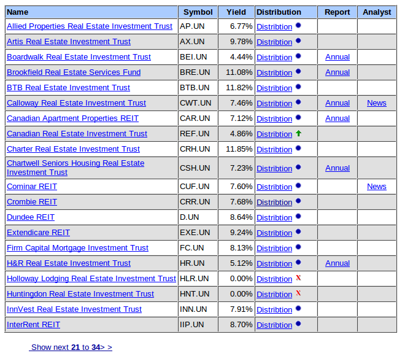
Task: Click the Name column header
Action: coord(91,12)
